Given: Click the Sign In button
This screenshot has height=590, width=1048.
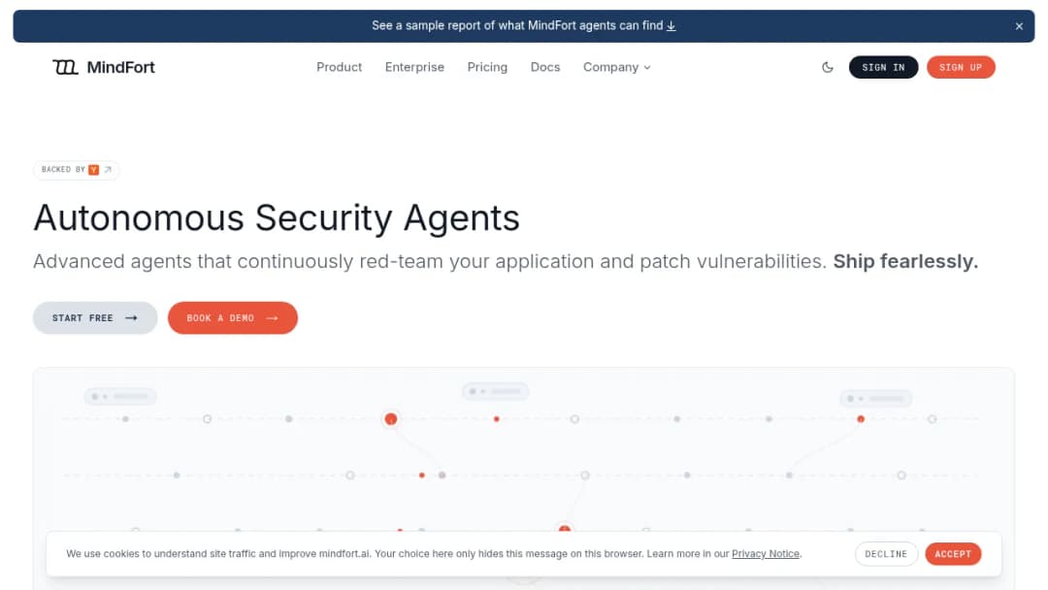Looking at the screenshot, I should click(883, 67).
